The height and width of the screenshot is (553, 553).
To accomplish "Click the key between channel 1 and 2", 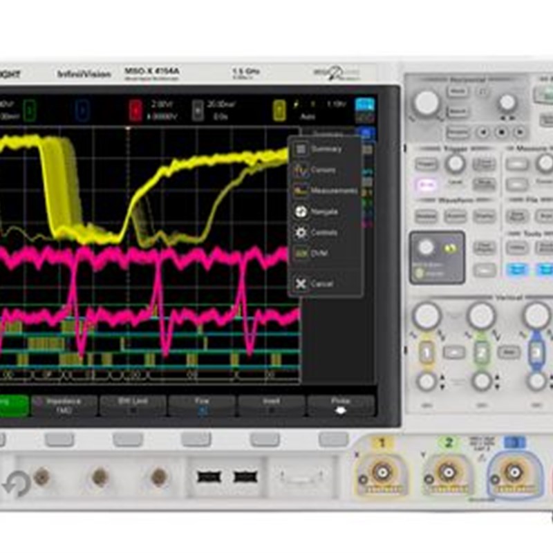I will point(454,352).
